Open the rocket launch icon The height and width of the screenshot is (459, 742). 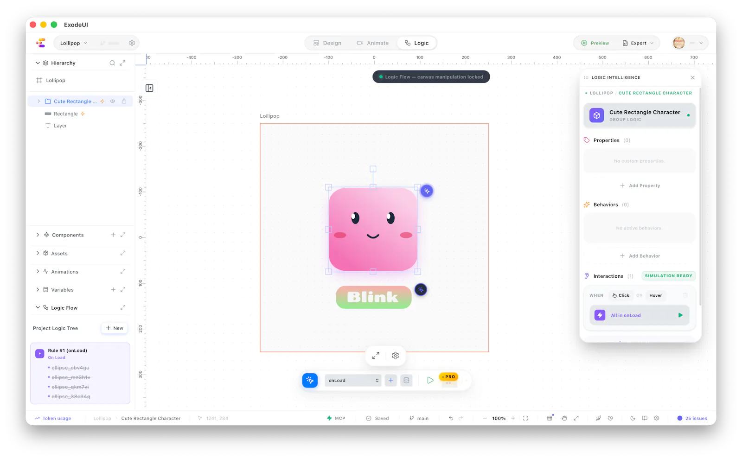click(x=598, y=418)
